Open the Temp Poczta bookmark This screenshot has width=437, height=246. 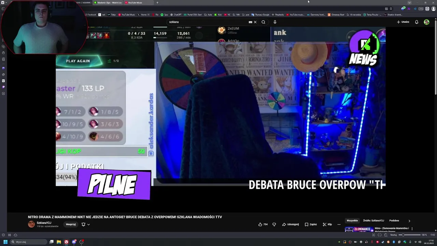click(373, 15)
